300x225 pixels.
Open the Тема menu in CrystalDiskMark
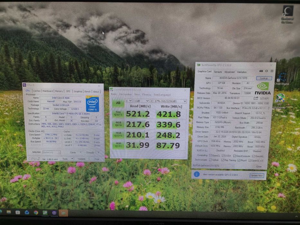[137, 94]
